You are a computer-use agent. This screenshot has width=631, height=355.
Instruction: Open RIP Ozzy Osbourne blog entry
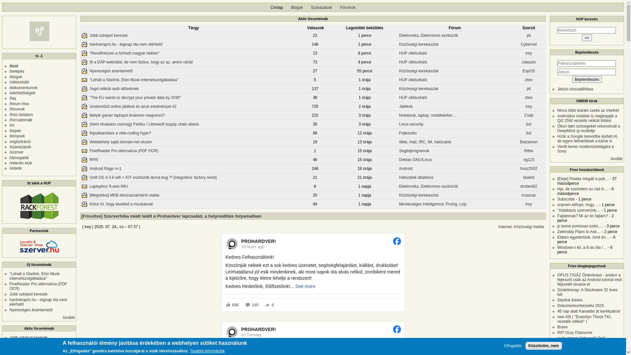coord(575,333)
